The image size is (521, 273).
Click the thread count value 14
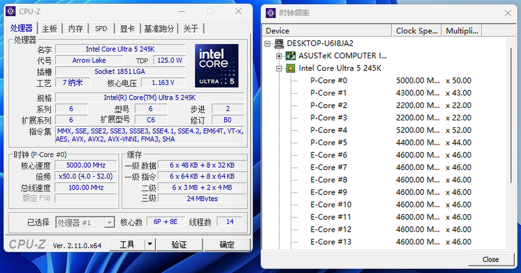click(x=230, y=222)
